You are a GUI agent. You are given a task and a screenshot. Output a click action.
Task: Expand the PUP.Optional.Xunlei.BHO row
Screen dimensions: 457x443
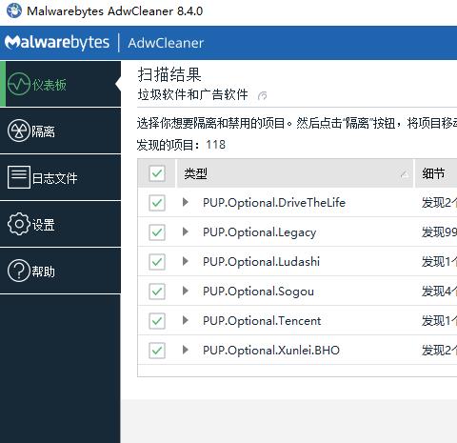coord(186,350)
